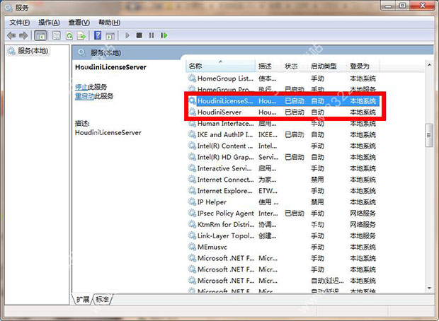The height and width of the screenshot is (321, 439).
Task: Select the Interactive Servi... service
Action: (x=283, y=168)
